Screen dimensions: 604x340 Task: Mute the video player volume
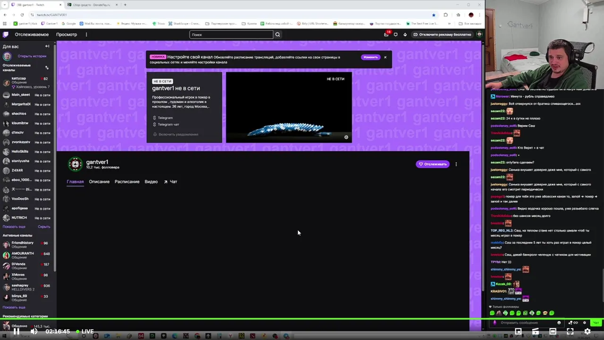pos(34,331)
